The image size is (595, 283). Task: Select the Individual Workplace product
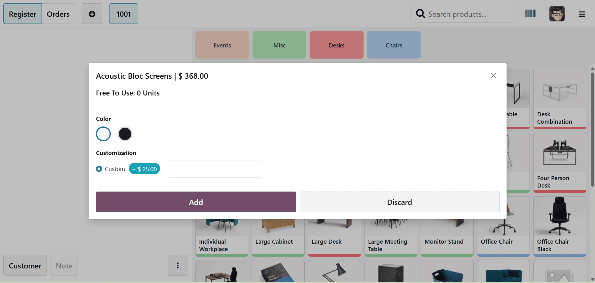pos(222,238)
